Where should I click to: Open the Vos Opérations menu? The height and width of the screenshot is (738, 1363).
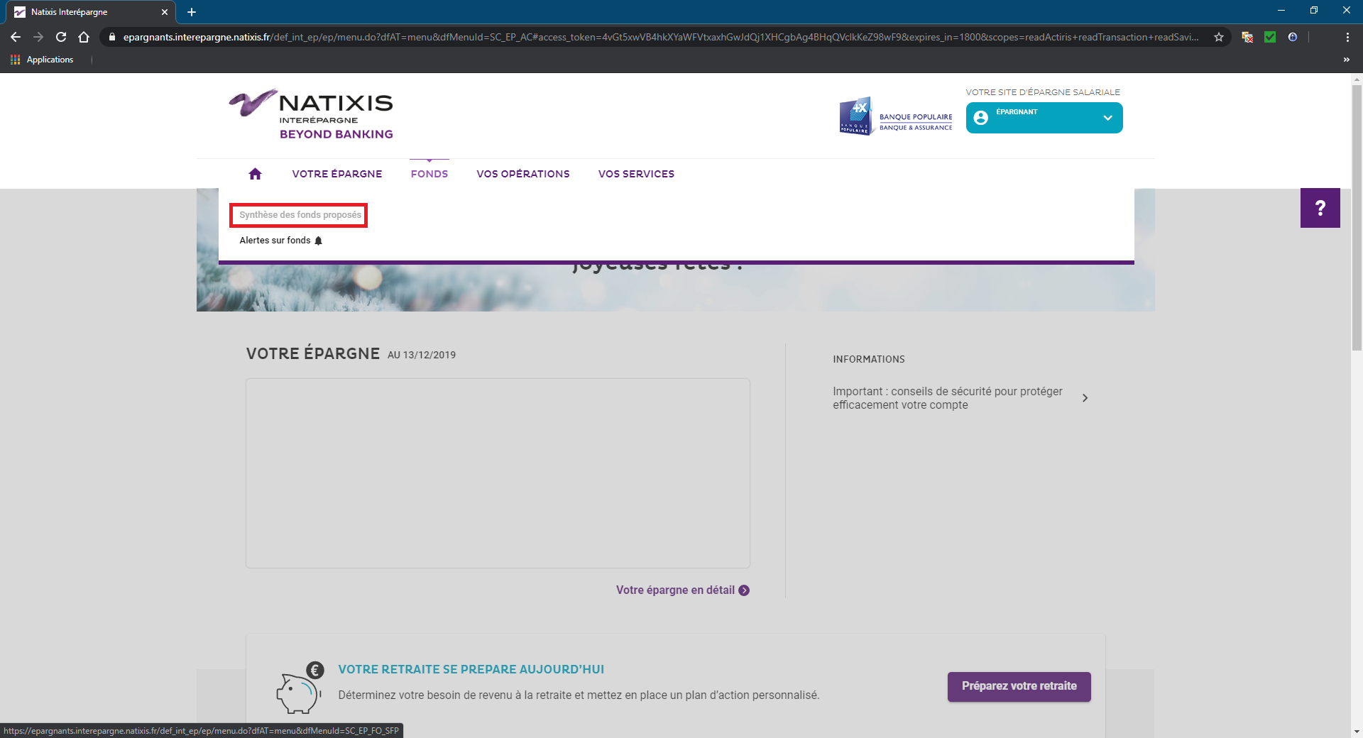coord(522,174)
